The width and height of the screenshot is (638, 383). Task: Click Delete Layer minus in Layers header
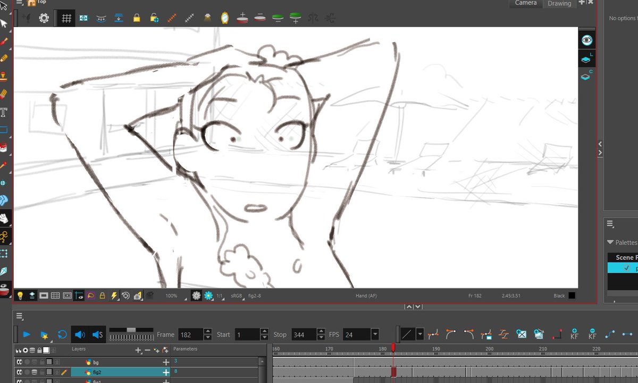coord(147,350)
